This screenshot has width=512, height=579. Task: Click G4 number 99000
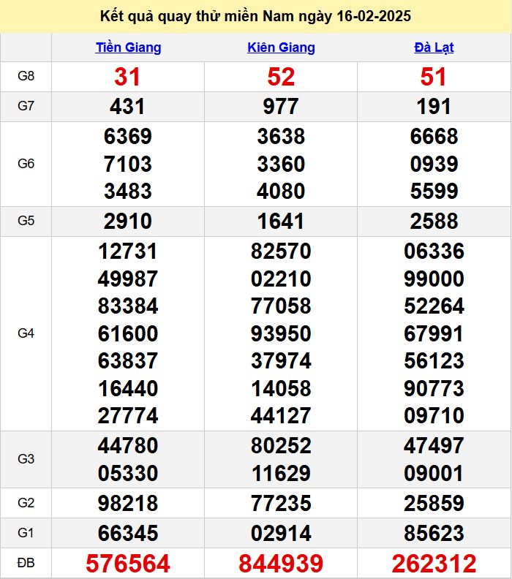click(x=434, y=279)
